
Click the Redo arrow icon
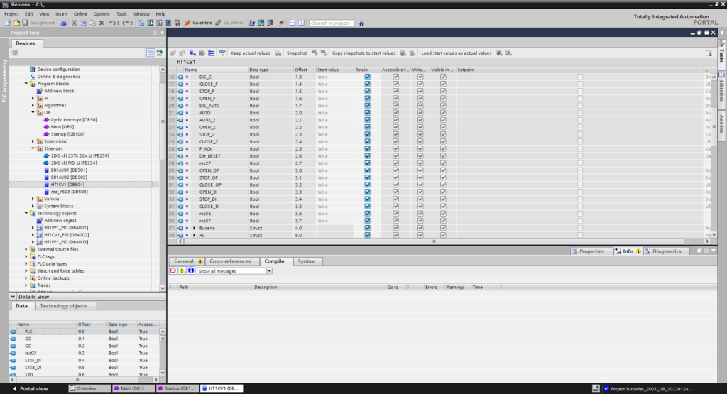pyautogui.click(x=126, y=23)
